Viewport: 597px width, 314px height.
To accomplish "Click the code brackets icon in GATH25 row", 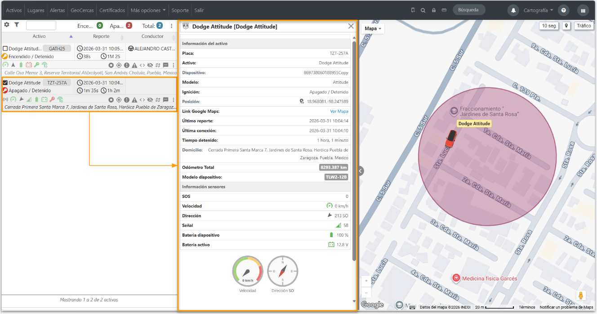I will pos(142,65).
